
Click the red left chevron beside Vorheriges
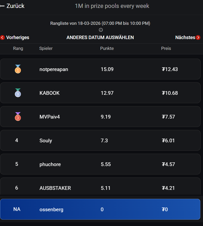[2, 37]
